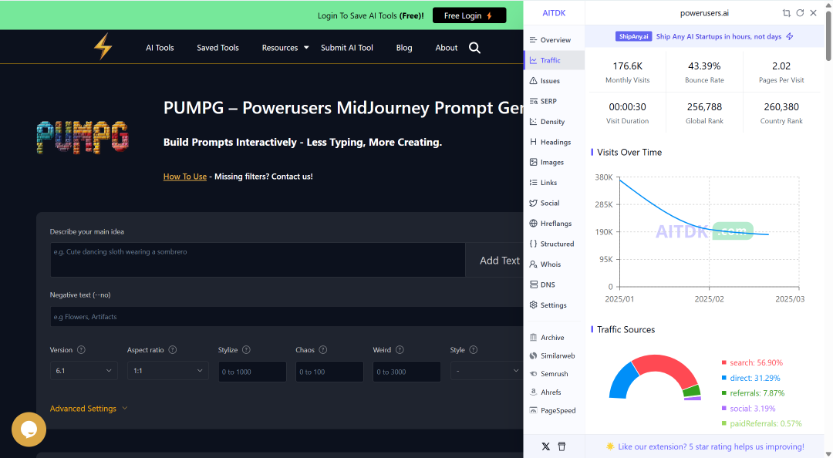The height and width of the screenshot is (458, 833).
Task: Click the trash icon in AITDK footer
Action: point(562,446)
